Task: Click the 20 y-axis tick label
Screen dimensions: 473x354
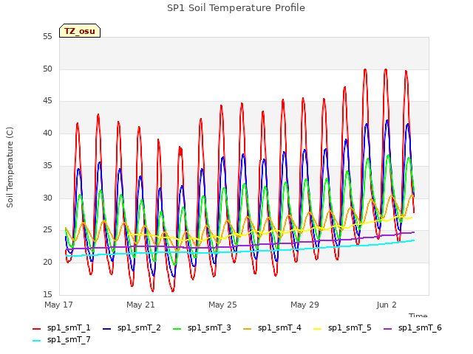Action: click(x=47, y=263)
